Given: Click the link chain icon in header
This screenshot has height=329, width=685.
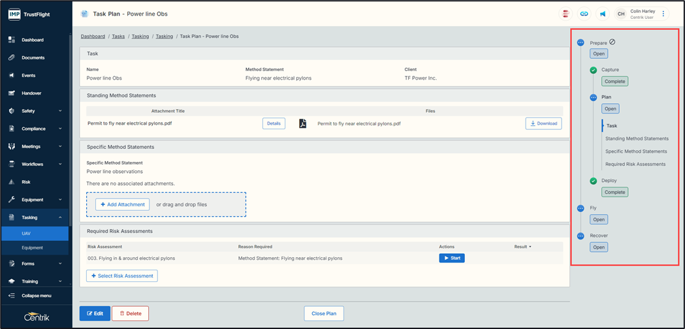Looking at the screenshot, I should click(x=584, y=14).
